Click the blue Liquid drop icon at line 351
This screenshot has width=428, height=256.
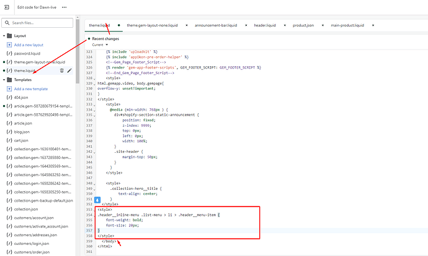click(97, 200)
